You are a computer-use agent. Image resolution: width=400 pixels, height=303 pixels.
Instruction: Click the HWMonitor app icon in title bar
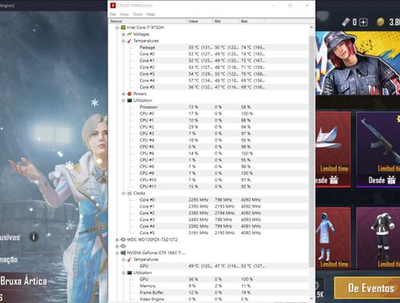tap(113, 6)
